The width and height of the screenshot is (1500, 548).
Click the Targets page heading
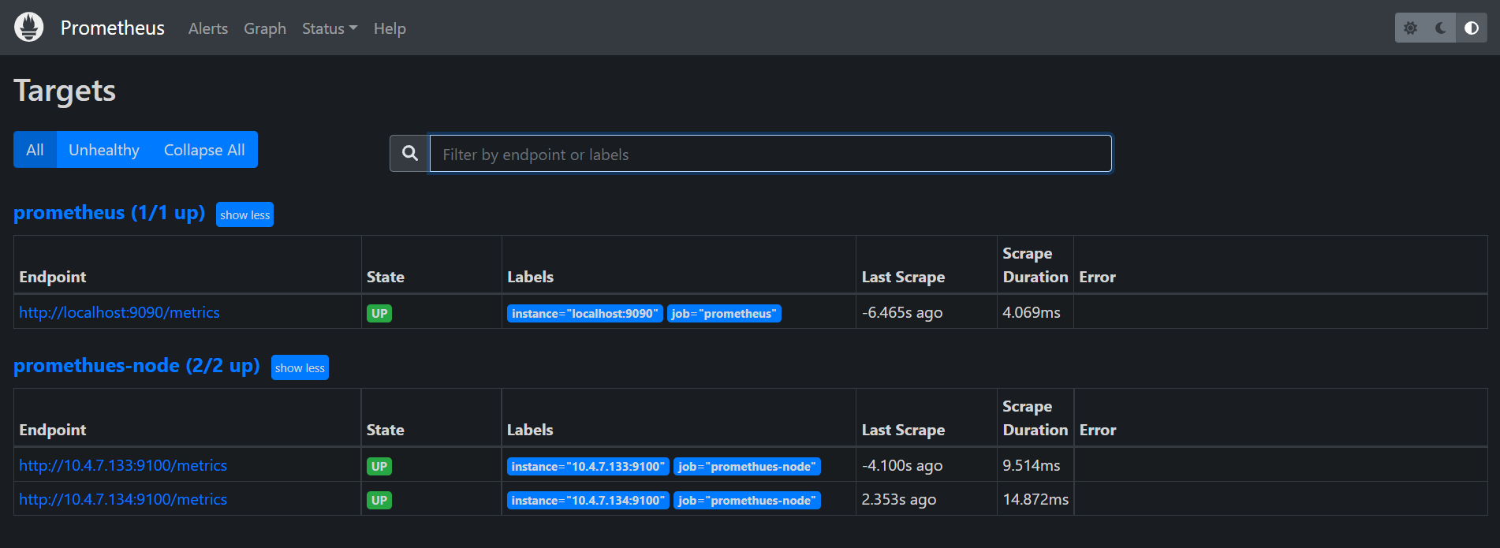coord(65,91)
